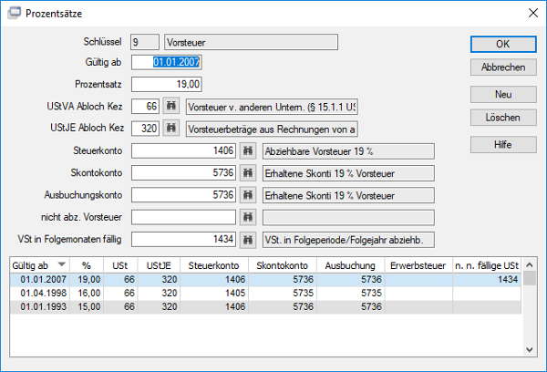The image size is (547, 372).
Task: Focus the Prozentsatz input field
Action: coord(167,84)
